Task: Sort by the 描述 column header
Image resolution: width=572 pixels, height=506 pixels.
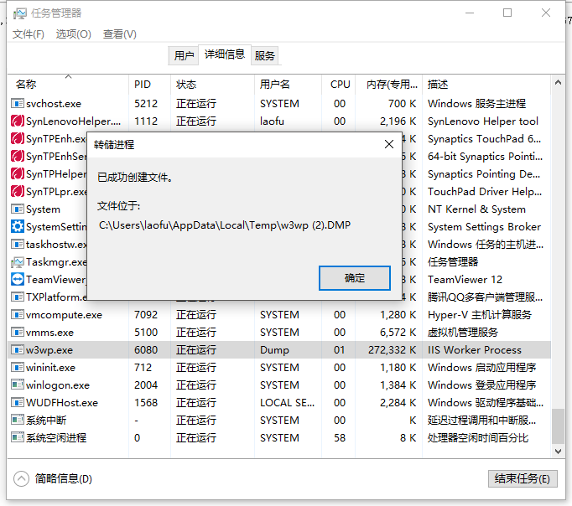Action: (486, 84)
